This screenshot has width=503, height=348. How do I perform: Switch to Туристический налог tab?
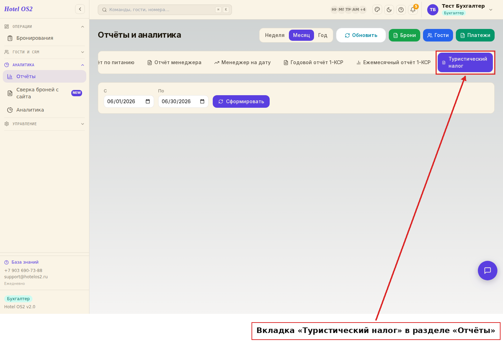[x=465, y=62]
